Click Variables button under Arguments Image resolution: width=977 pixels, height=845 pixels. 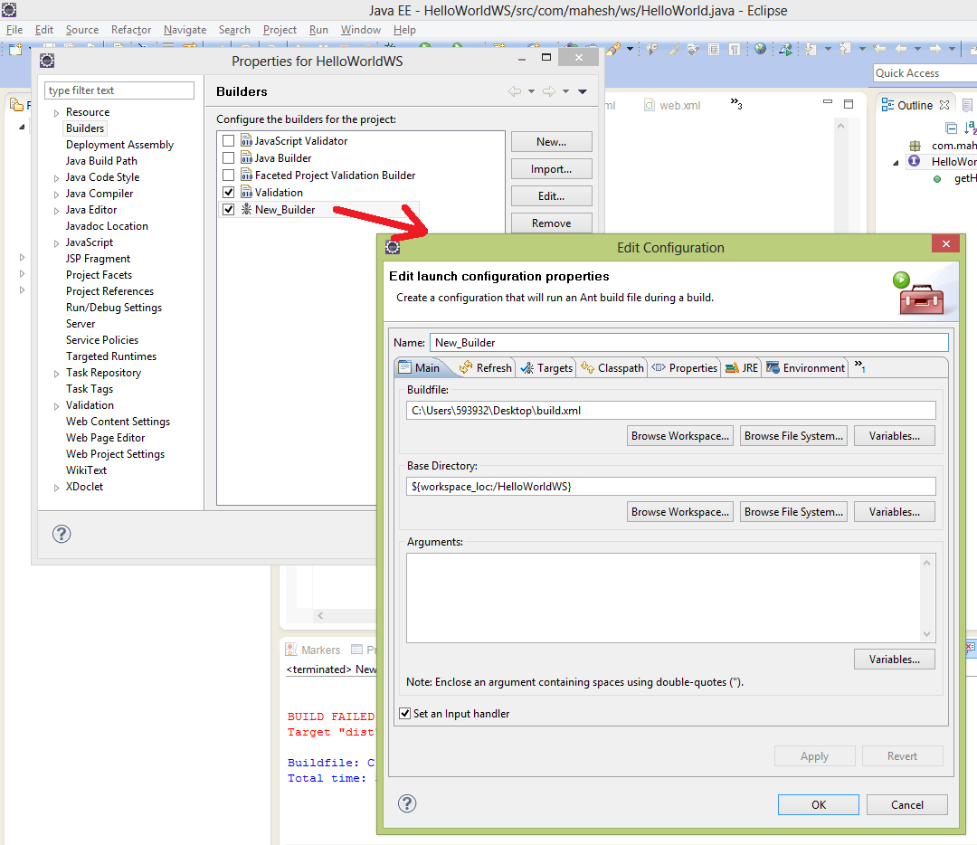coord(894,659)
